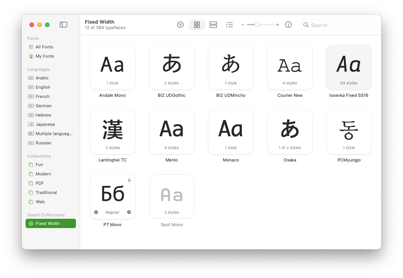Open the PDF collection
Viewport: 403px width, 278px height.
coord(51,183)
